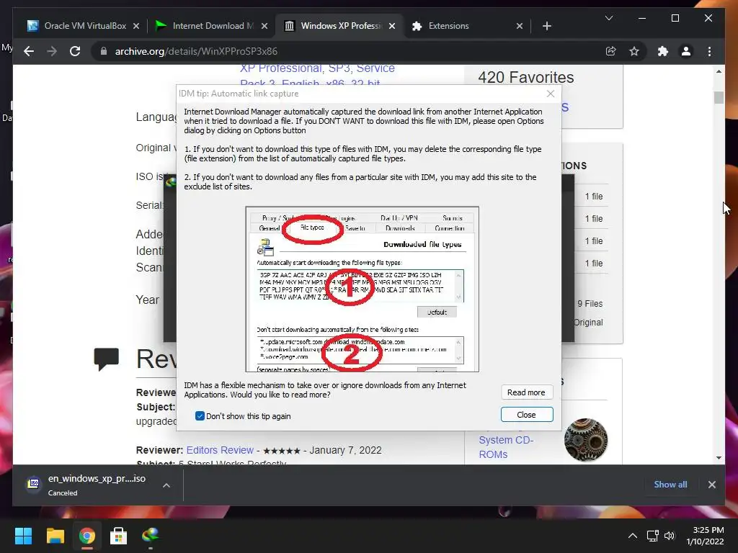Image resolution: width=738 pixels, height=553 pixels.
Task: Click the scrollbar up arrow
Action: tap(719, 71)
